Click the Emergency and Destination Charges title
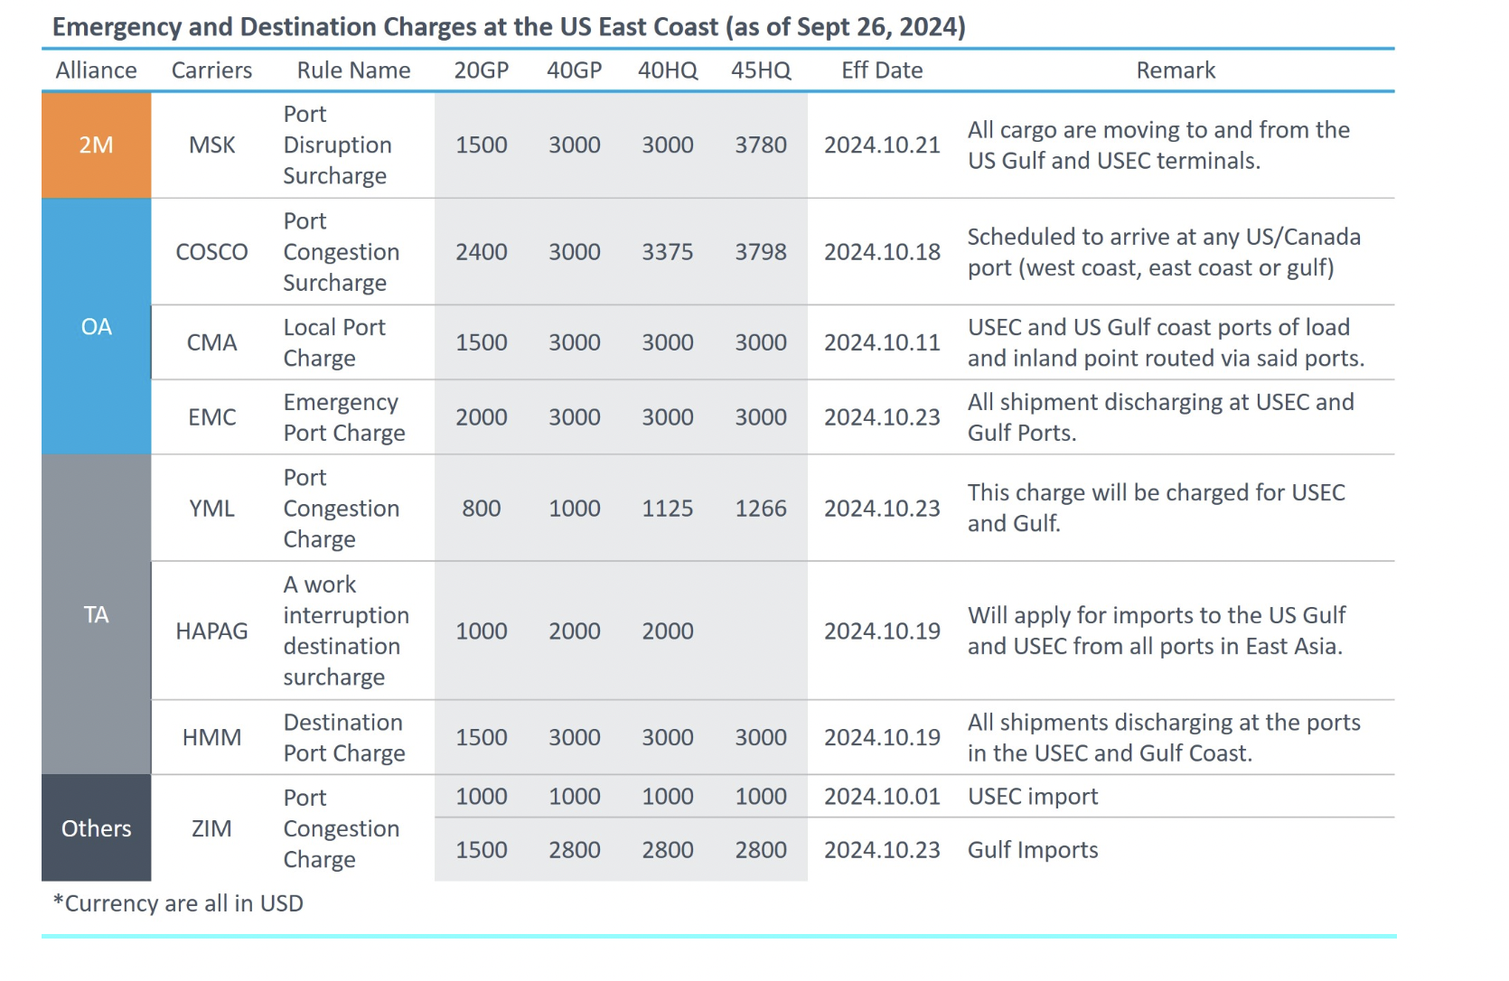The image size is (1509, 981). coord(509,27)
